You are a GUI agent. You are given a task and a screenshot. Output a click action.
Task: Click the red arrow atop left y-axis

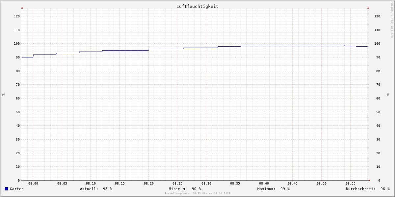tap(22, 8)
